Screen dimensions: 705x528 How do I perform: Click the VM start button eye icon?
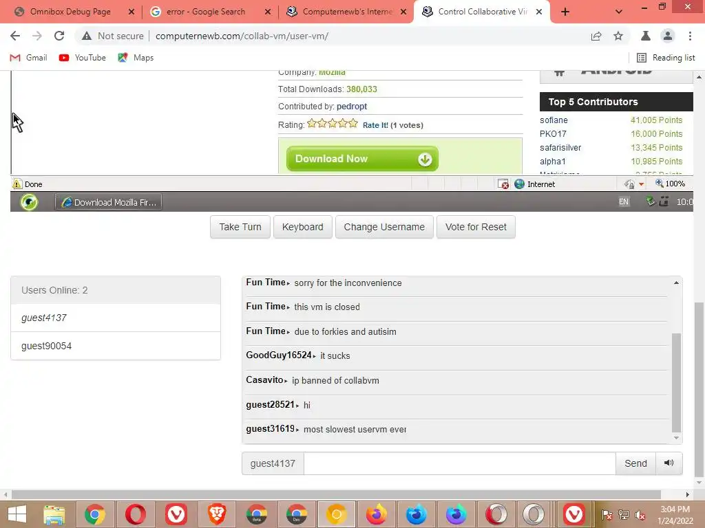(29, 202)
